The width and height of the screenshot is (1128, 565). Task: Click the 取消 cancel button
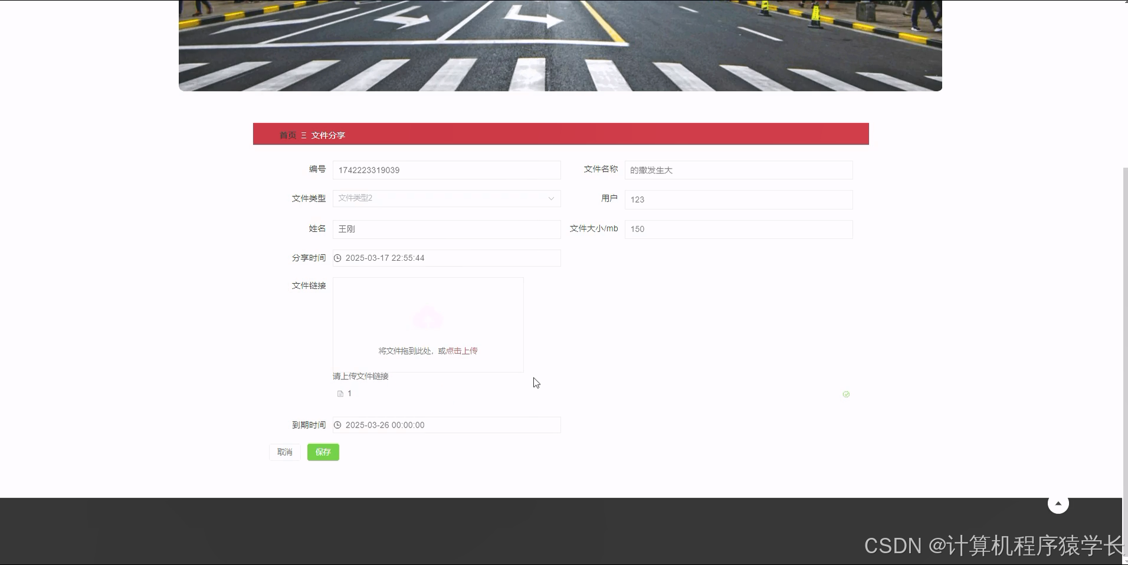pos(285,452)
